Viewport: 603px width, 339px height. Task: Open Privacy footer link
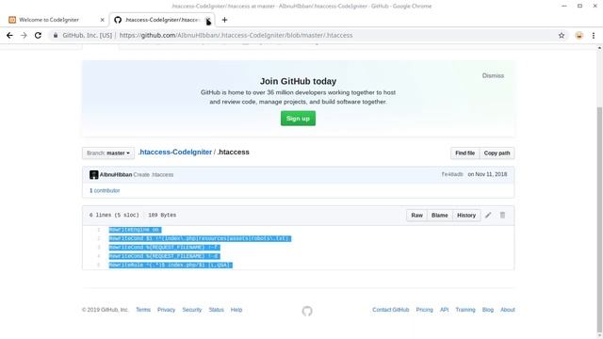pyautogui.click(x=166, y=310)
